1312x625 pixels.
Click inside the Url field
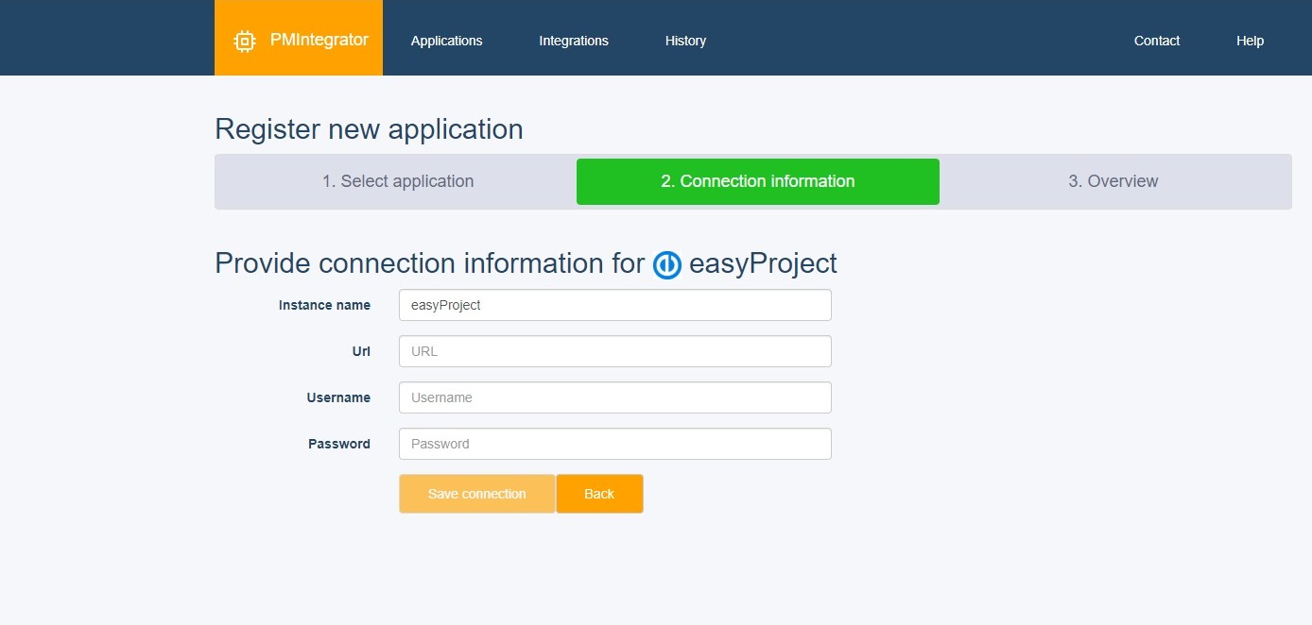click(x=614, y=350)
